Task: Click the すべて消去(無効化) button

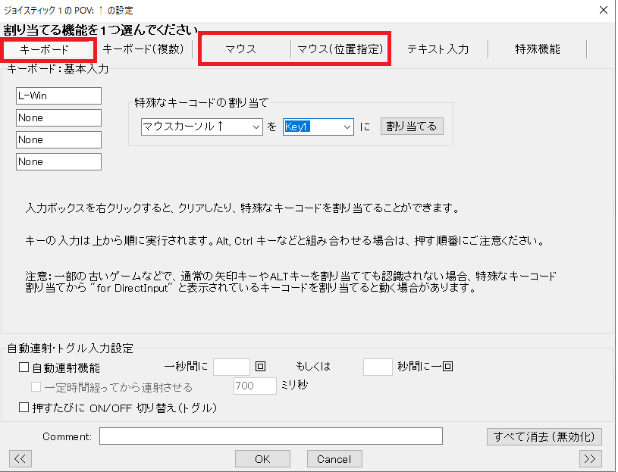Action: (x=544, y=436)
